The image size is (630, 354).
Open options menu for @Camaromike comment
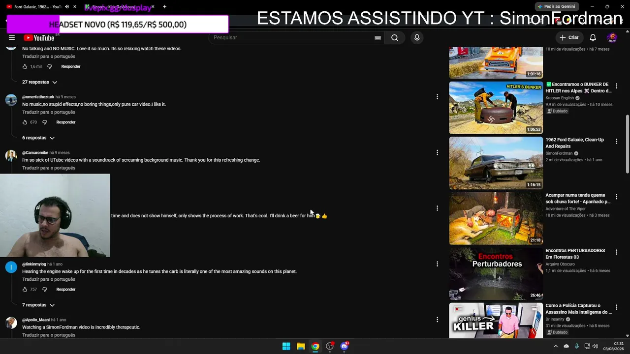tap(437, 152)
